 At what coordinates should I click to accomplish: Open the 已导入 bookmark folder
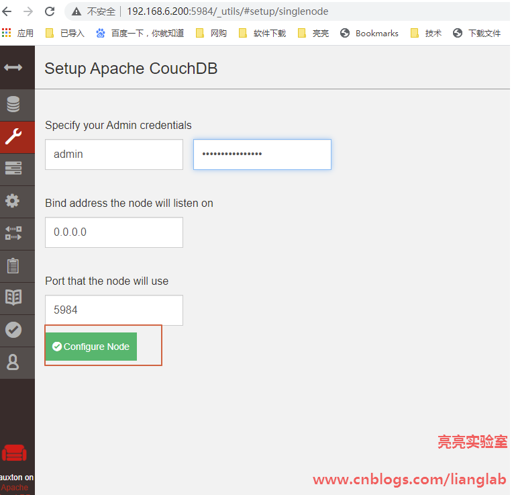click(64, 33)
